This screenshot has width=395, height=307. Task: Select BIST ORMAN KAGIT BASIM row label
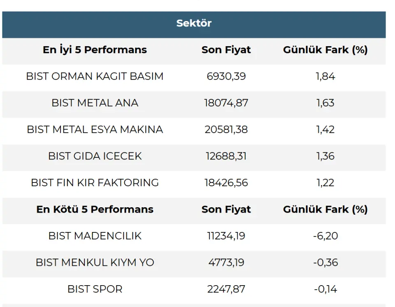[95, 76]
